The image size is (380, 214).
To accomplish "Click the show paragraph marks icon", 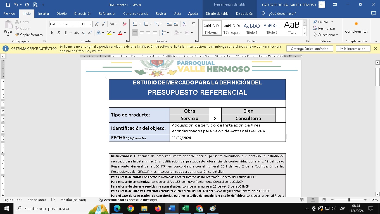I will click(193, 24).
